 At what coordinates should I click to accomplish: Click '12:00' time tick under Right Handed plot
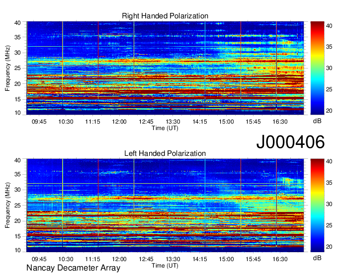119,122
